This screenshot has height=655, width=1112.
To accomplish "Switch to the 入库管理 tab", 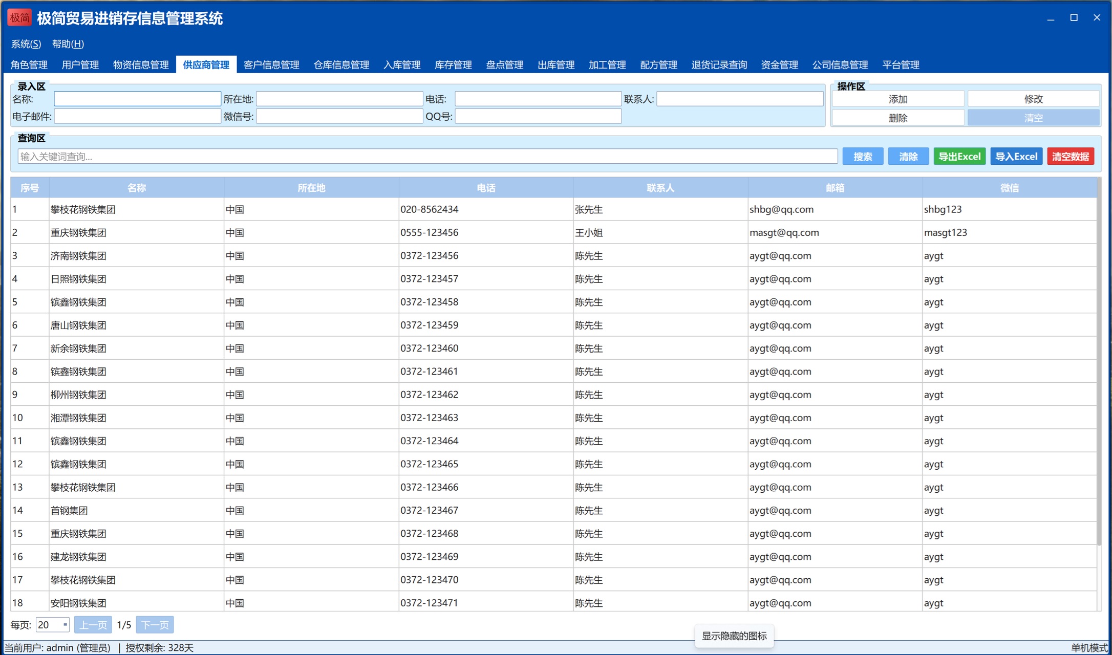I will point(402,65).
